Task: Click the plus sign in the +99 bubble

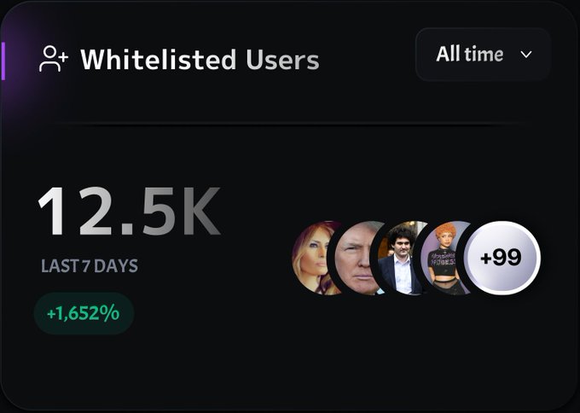Action: [486, 258]
